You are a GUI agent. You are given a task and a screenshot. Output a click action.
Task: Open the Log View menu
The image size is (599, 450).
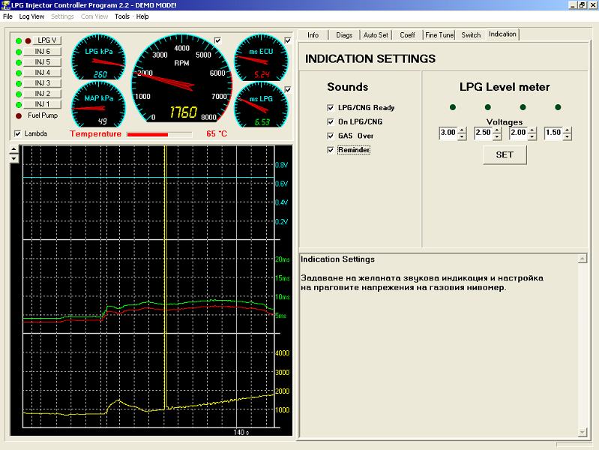pos(31,16)
